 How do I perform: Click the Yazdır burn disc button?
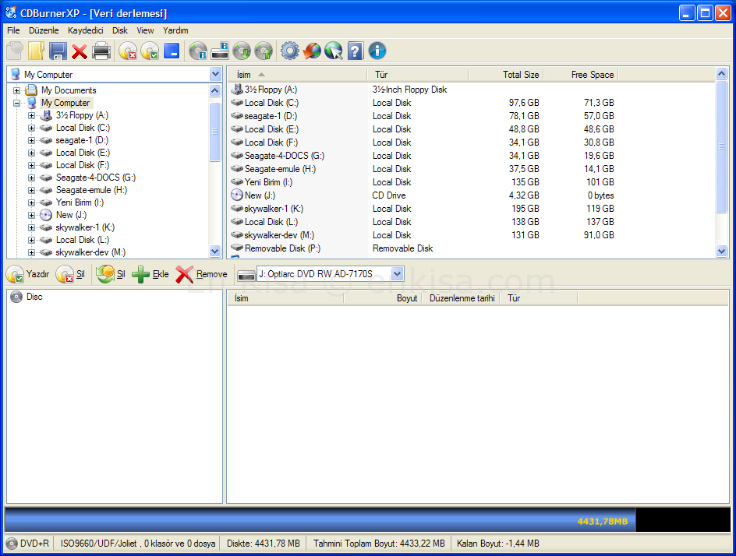point(28,274)
